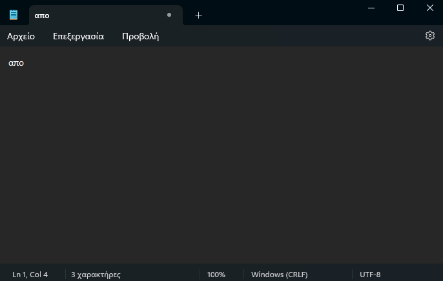This screenshot has height=281, width=443.
Task: Open the Επεξεργασία menu
Action: 78,36
